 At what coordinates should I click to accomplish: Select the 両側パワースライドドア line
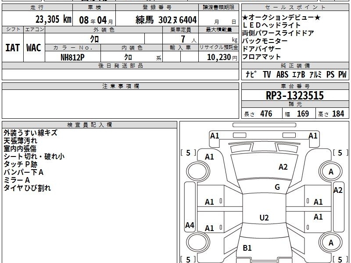(x=278, y=33)
